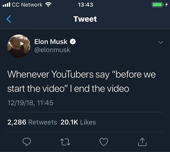Open Elon Musk's profile picture
Screen dimensions: 170x152
[19, 46]
